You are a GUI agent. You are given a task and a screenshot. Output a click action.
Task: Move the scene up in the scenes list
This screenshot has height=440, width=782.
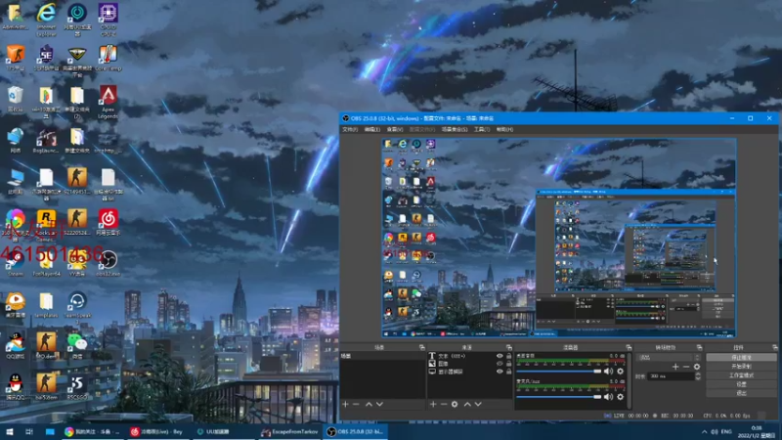click(x=369, y=404)
